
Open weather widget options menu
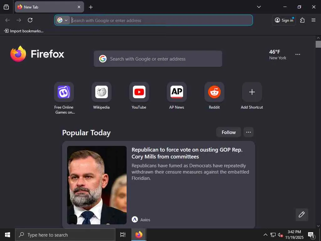coord(298,54)
